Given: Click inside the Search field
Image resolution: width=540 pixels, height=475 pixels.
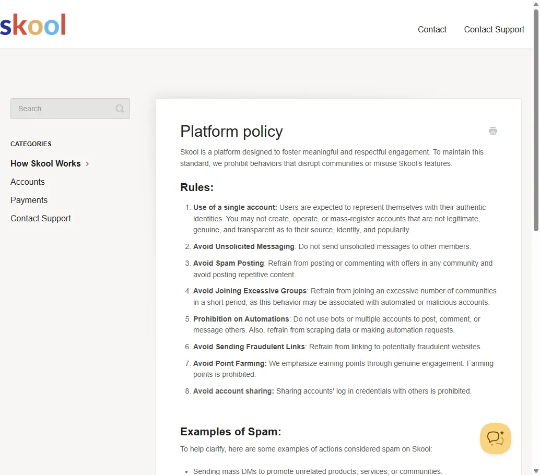Looking at the screenshot, I should [57, 109].
